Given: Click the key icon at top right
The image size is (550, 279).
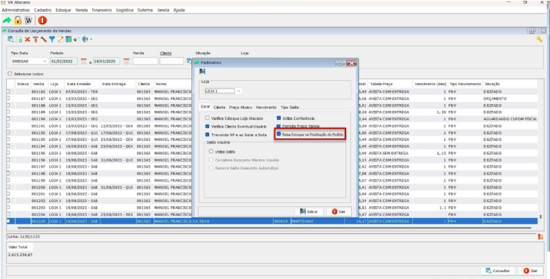Looking at the screenshot, I should click(x=540, y=39).
